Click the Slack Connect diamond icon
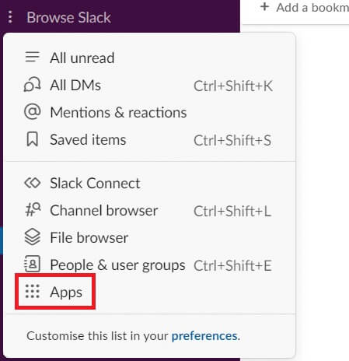 [33, 183]
